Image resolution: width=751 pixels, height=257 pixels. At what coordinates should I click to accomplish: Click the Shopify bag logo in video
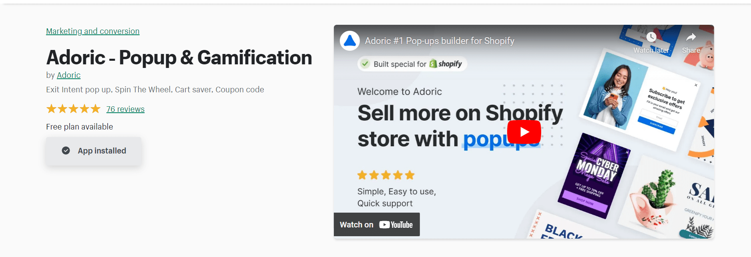[433, 64]
